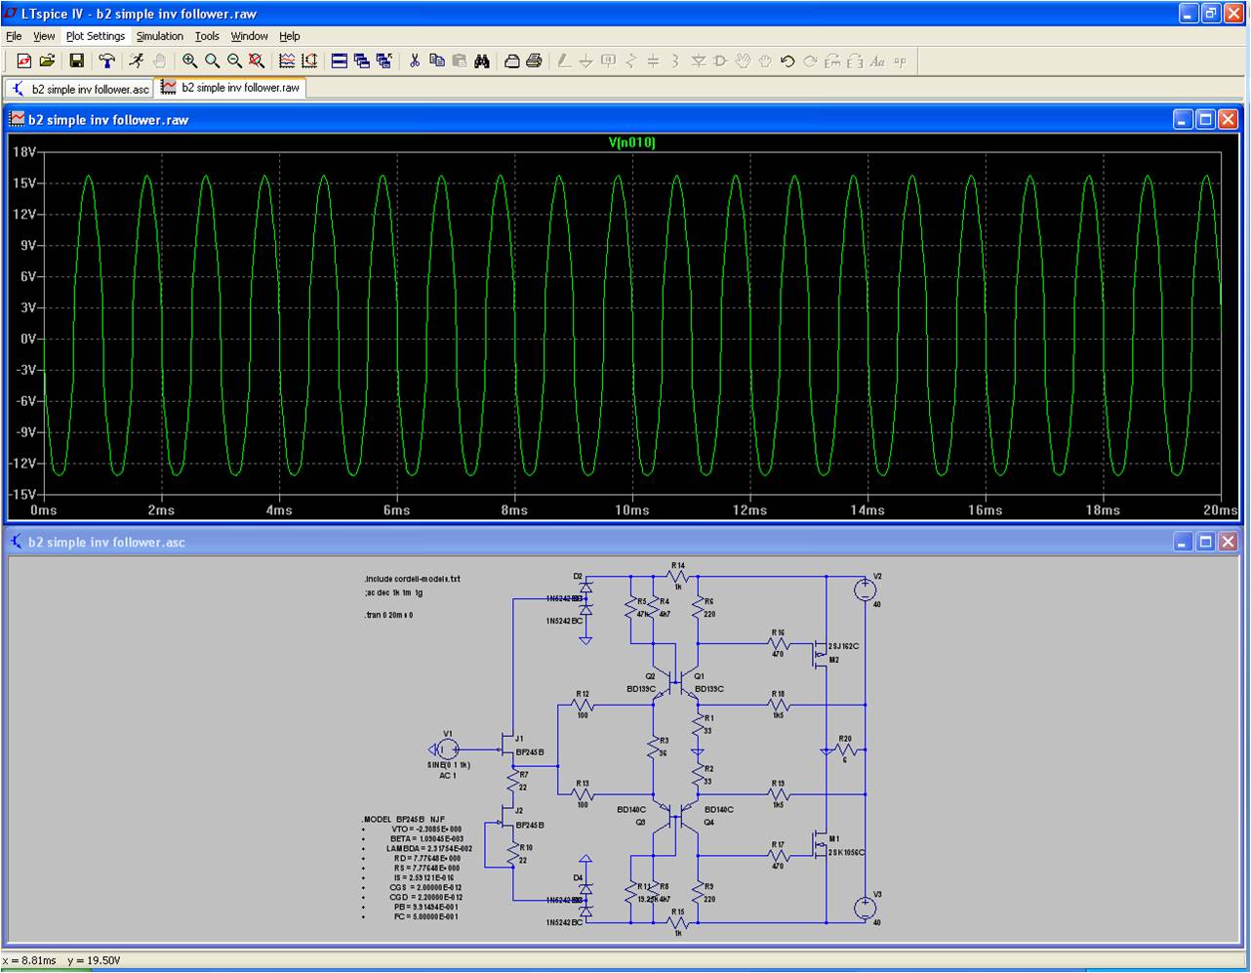Select the Label Net tool
Screen dimensions: 1251x973
pyautogui.click(x=609, y=61)
